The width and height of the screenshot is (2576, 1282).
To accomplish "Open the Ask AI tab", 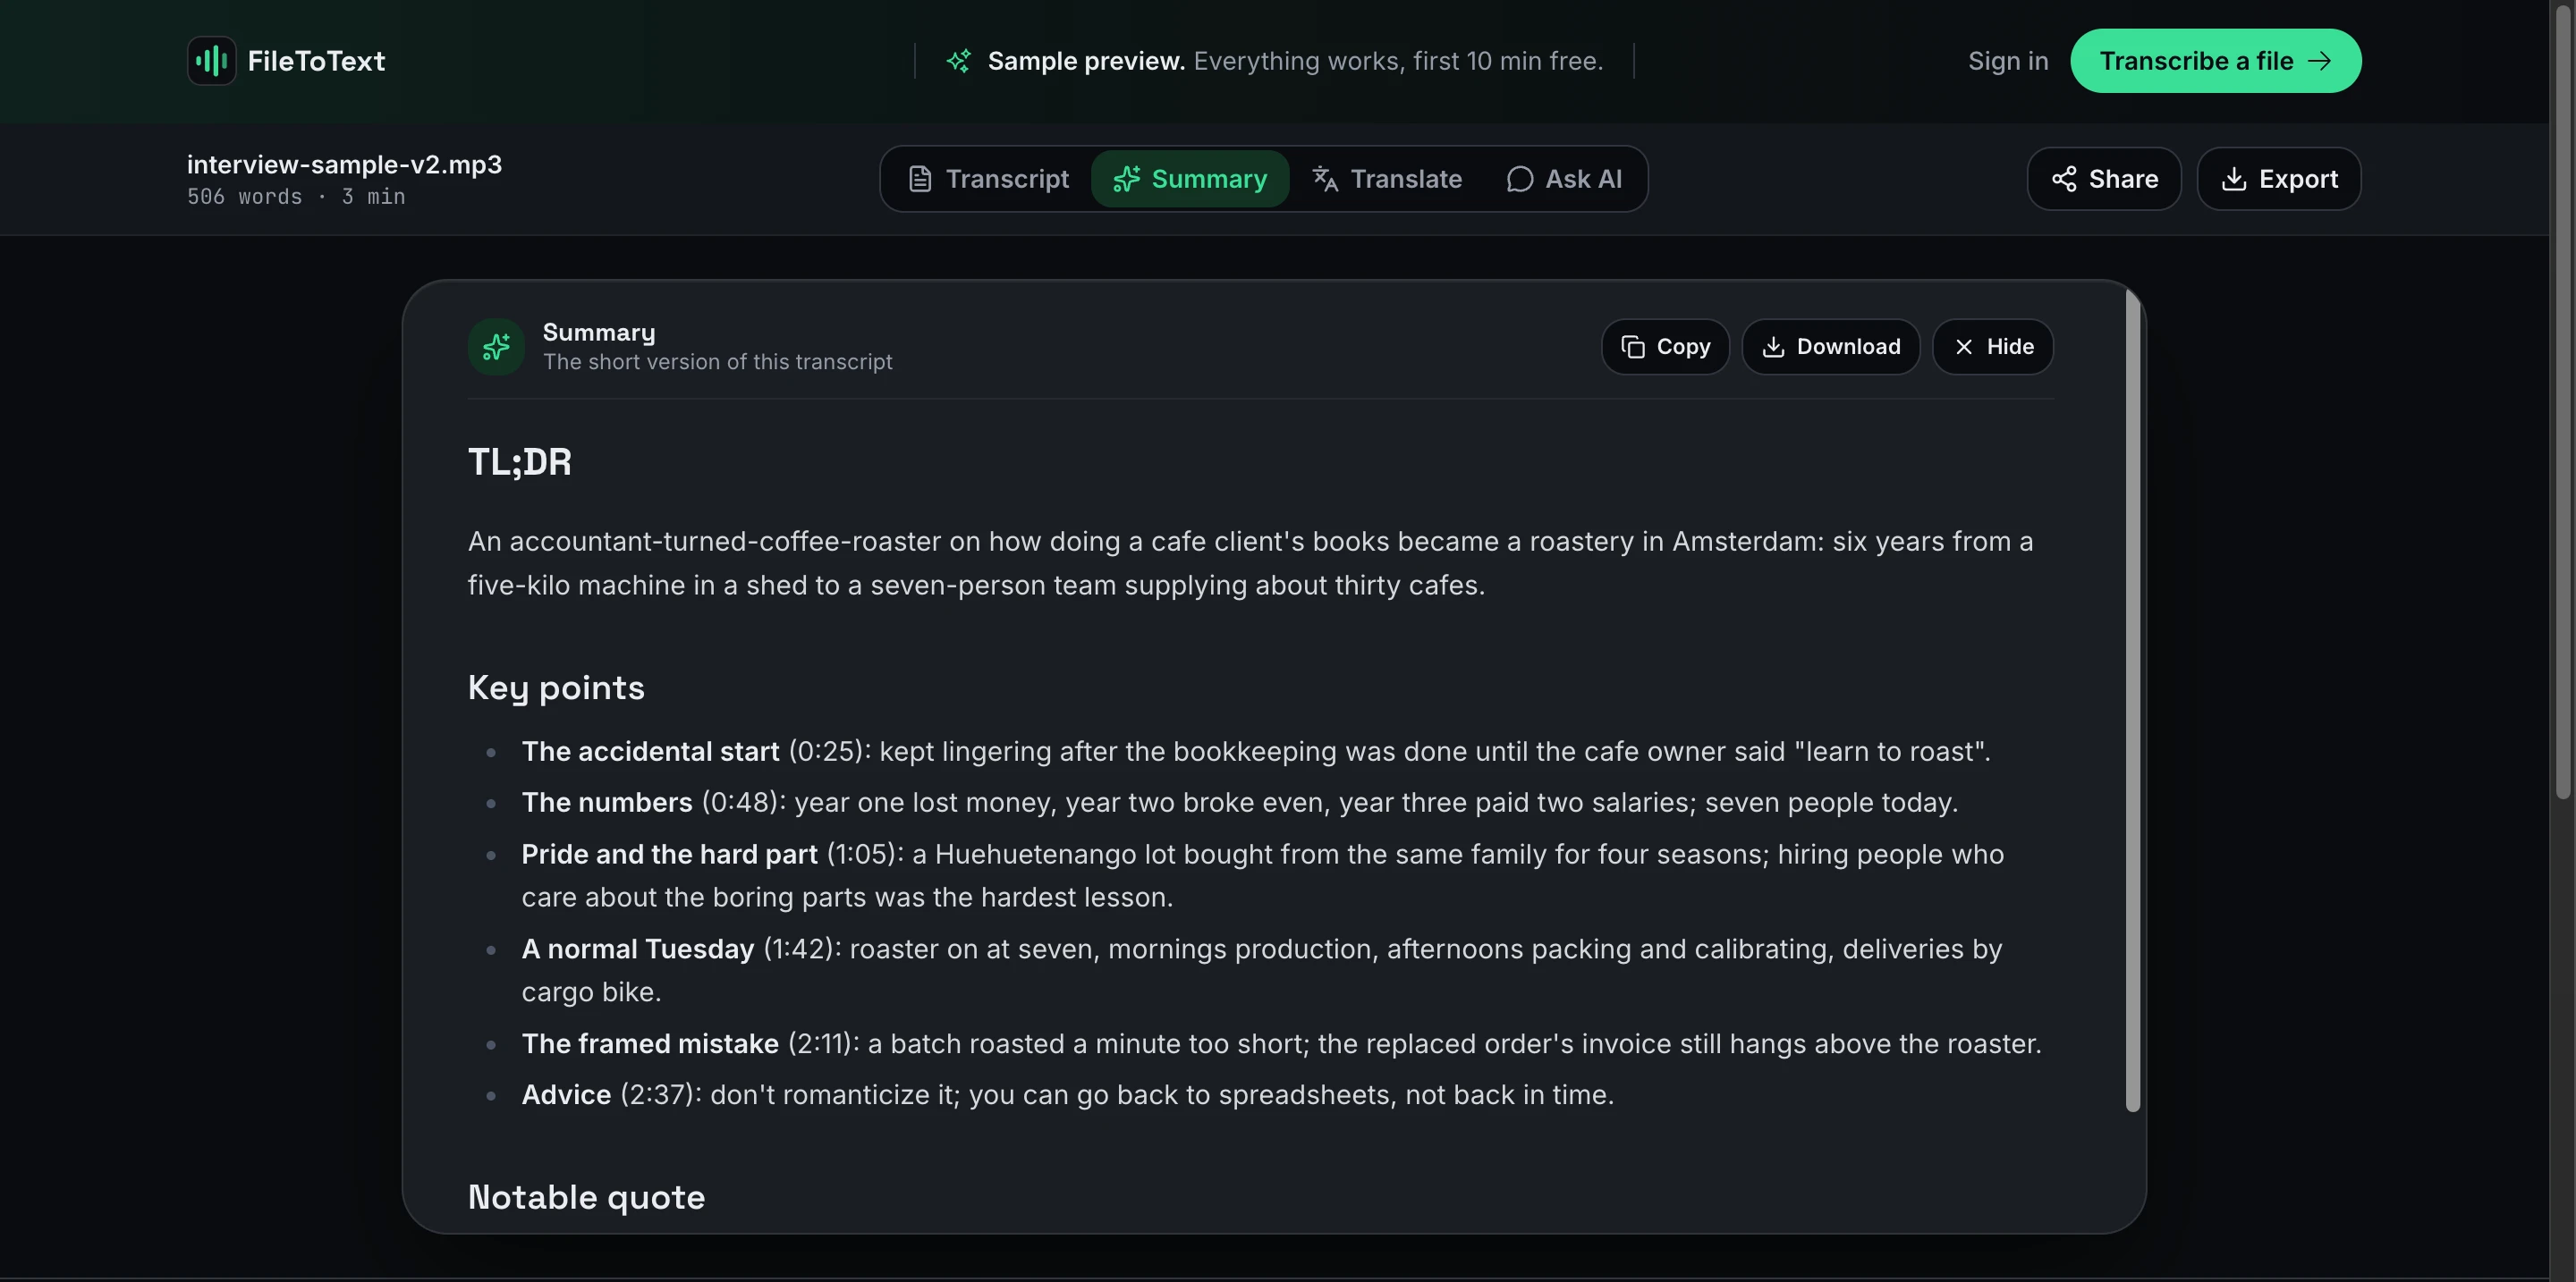I will pyautogui.click(x=1564, y=179).
